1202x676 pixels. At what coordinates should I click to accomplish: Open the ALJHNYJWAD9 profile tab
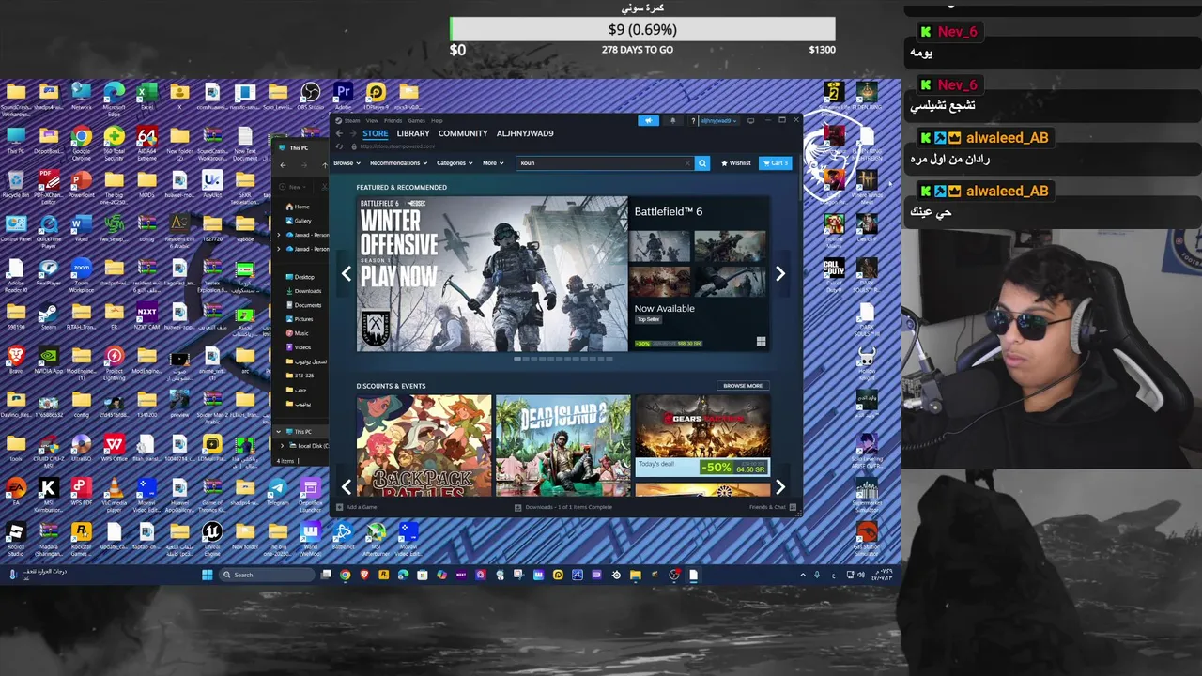coord(525,133)
